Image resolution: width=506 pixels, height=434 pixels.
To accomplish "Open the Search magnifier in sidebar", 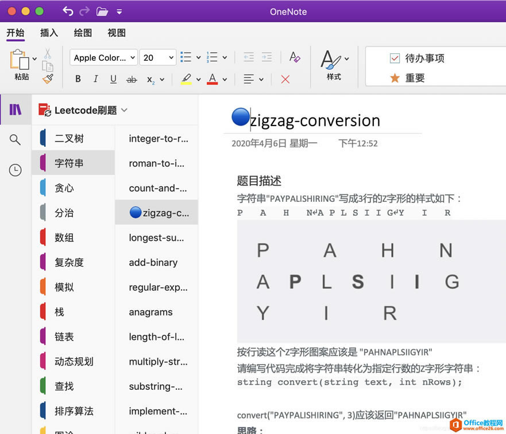I will [x=15, y=140].
